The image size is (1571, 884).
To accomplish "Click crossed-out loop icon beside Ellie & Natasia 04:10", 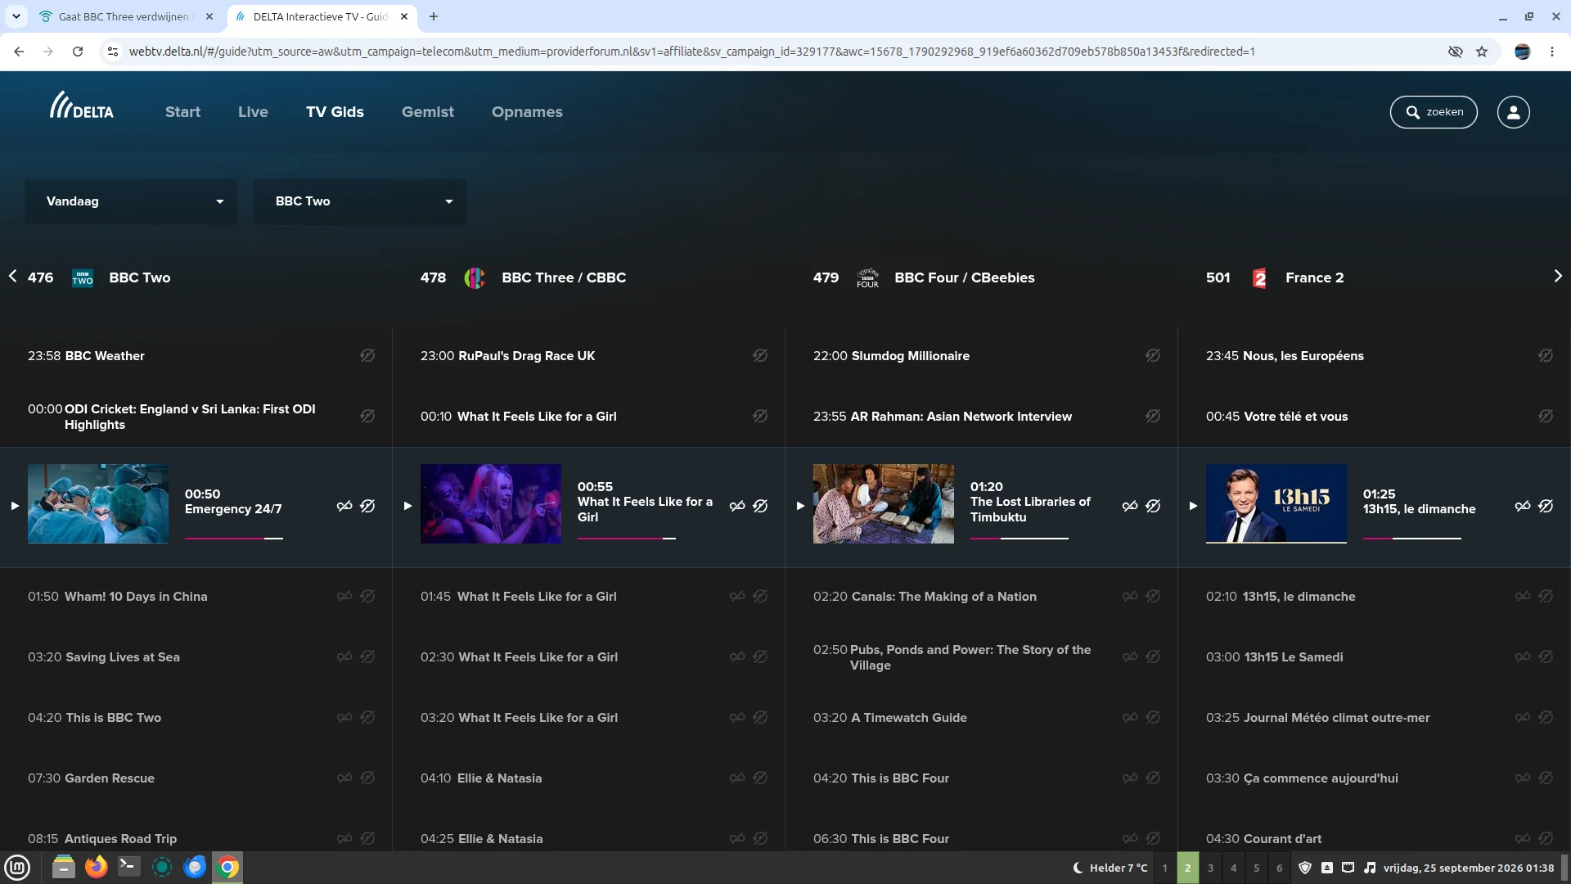I will 737,778.
